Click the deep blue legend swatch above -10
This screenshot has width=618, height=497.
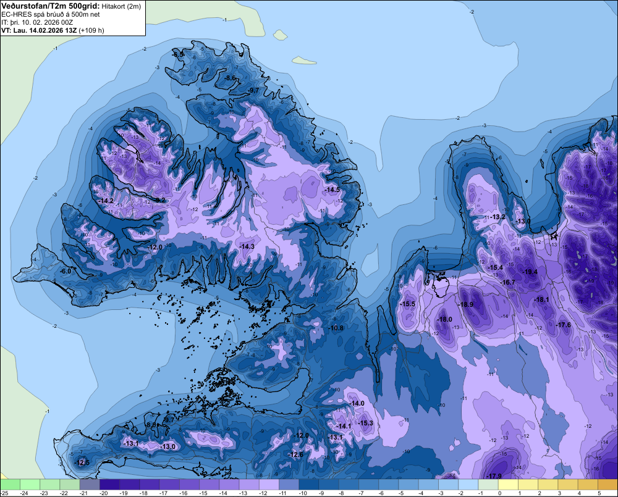click(x=308, y=485)
